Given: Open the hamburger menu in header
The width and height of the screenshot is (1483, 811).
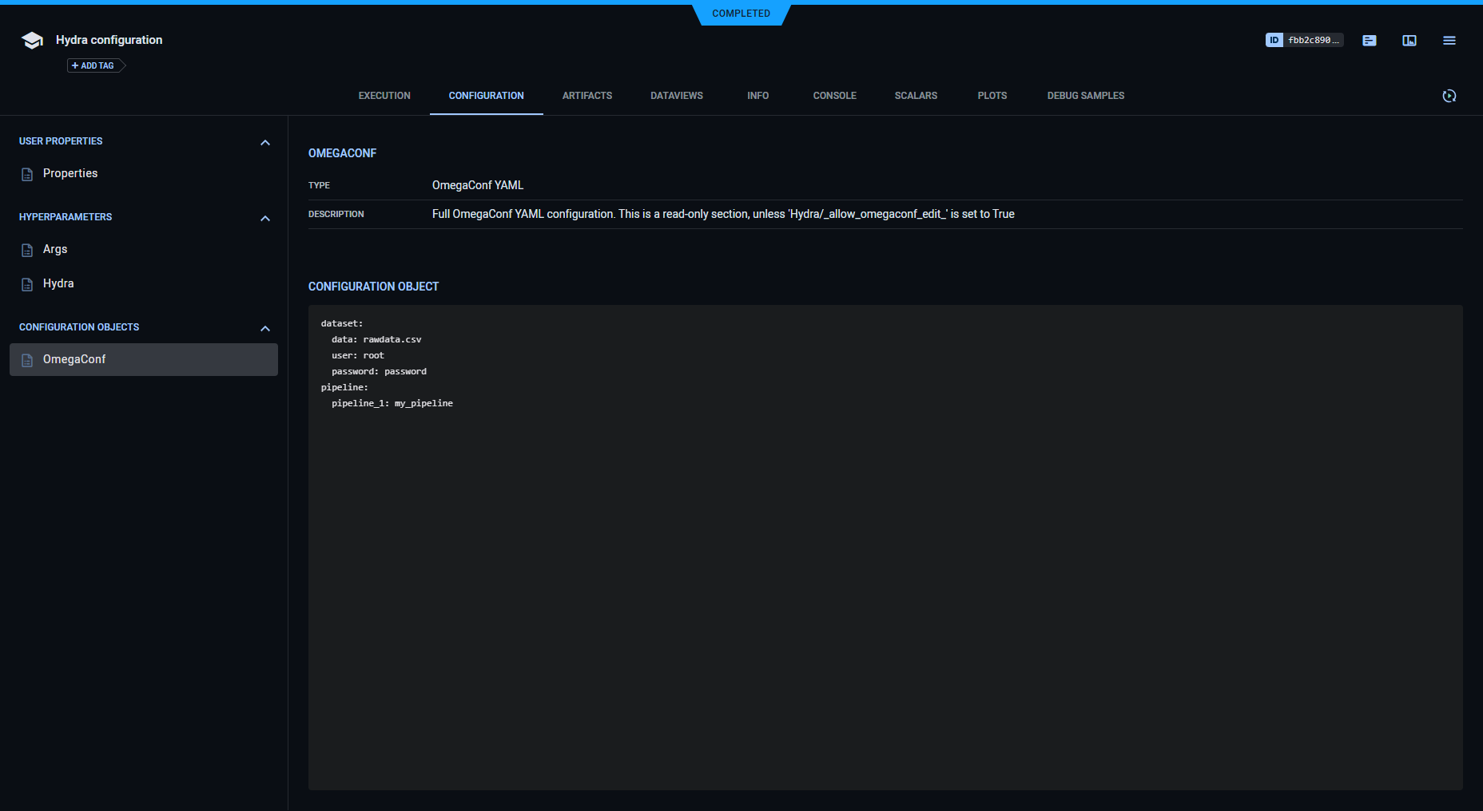Looking at the screenshot, I should pyautogui.click(x=1449, y=41).
